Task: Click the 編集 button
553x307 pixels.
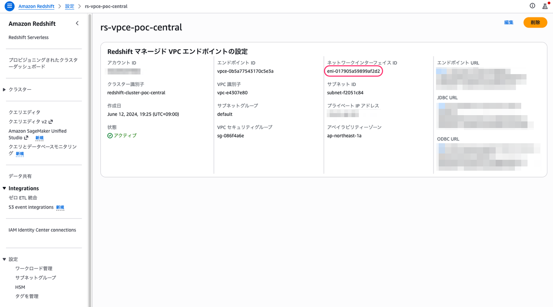Action: tap(509, 23)
